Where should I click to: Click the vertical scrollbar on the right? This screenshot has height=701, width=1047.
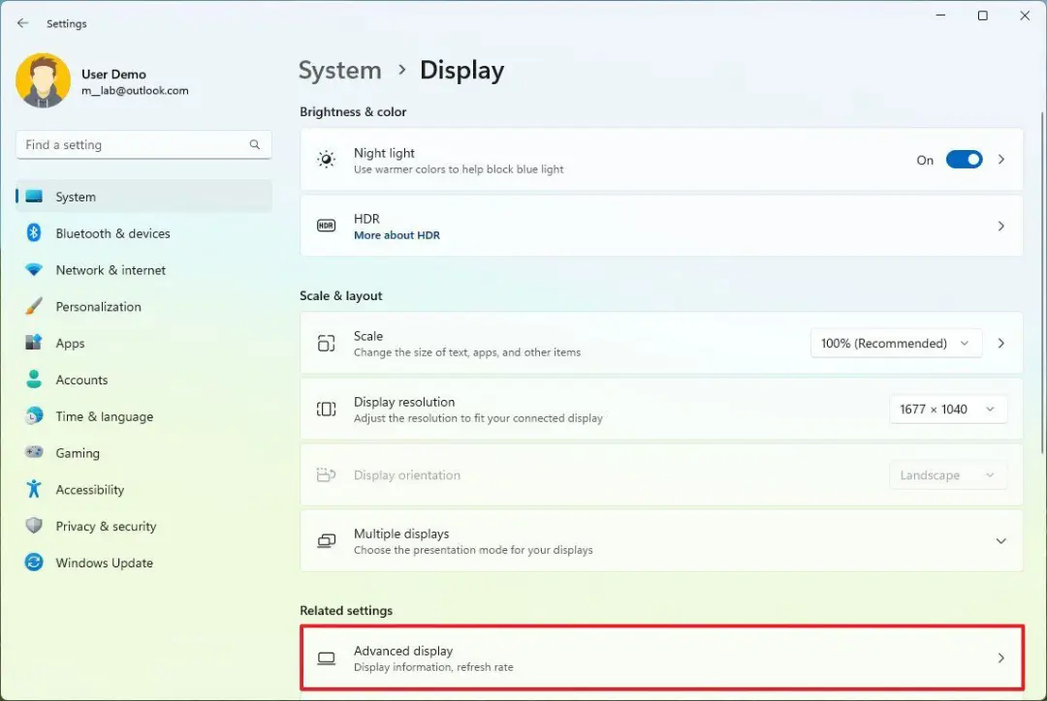point(1042,284)
